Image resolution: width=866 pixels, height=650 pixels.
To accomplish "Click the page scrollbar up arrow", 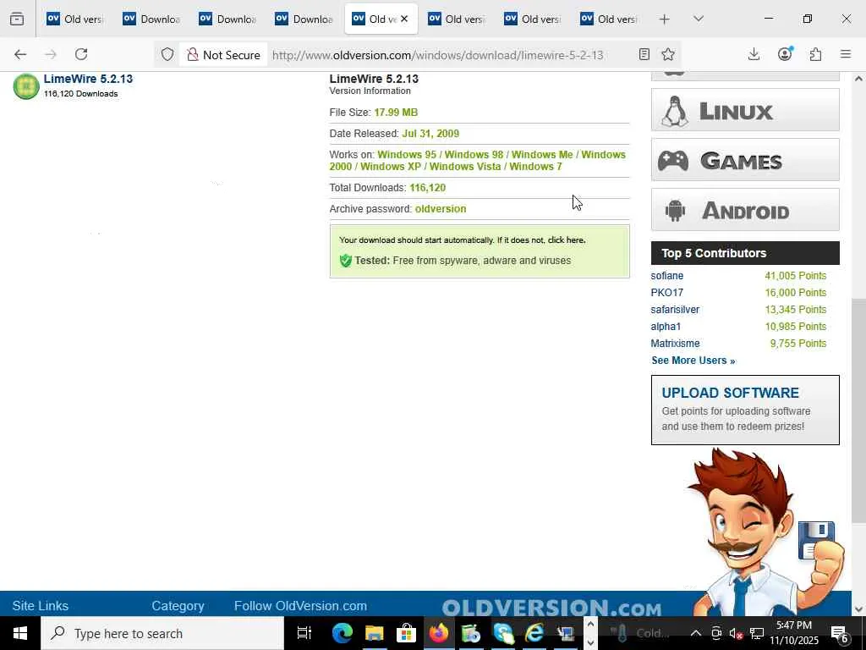I will 858,79.
